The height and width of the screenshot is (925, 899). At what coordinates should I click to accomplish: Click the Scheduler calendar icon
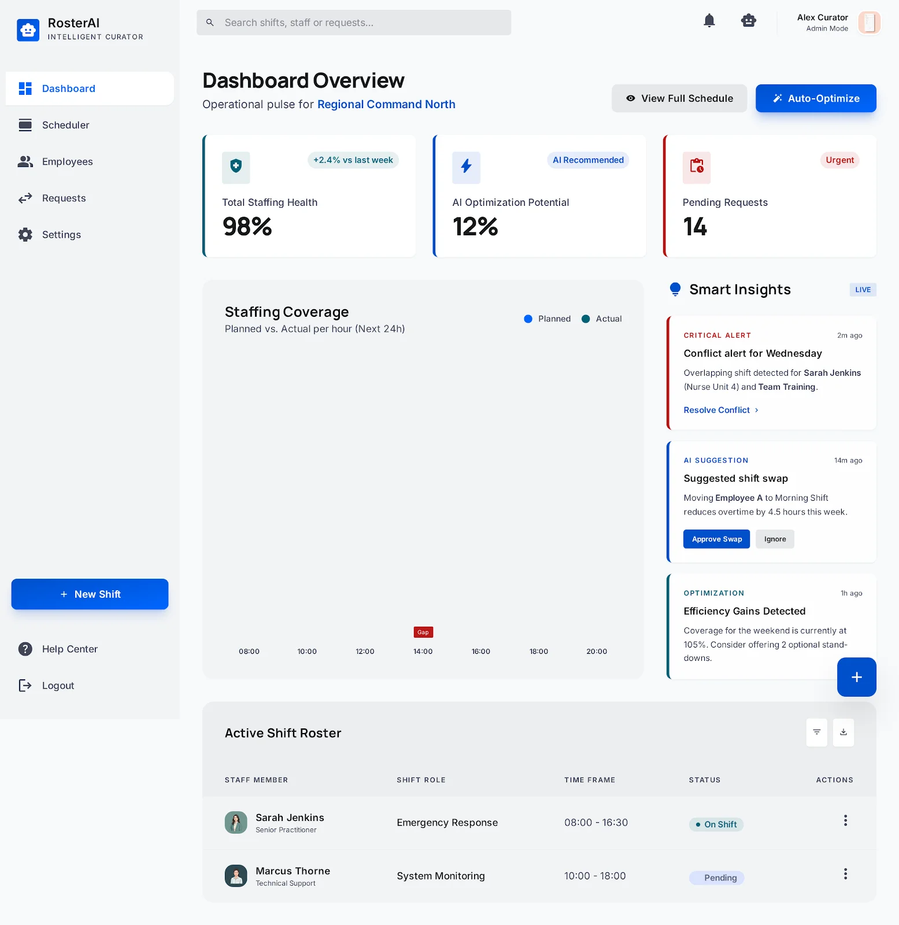pos(25,125)
